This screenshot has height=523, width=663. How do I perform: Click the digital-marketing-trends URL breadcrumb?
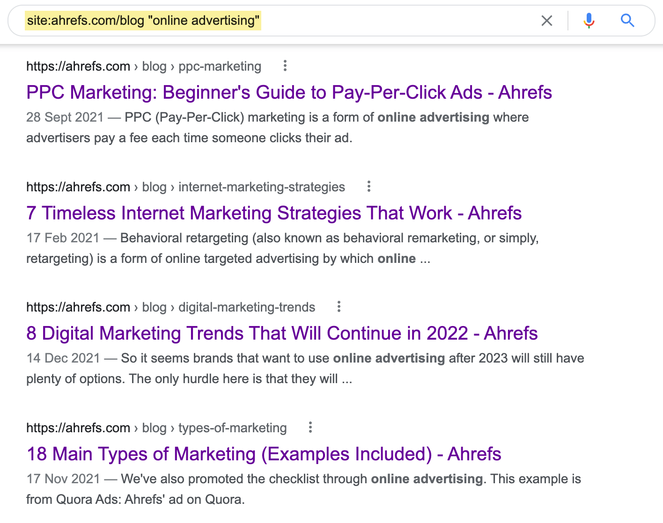click(x=170, y=307)
